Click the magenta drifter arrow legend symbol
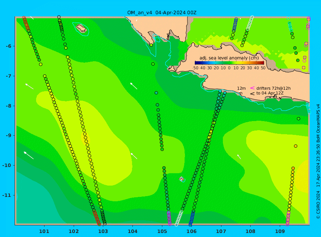 pos(252,88)
